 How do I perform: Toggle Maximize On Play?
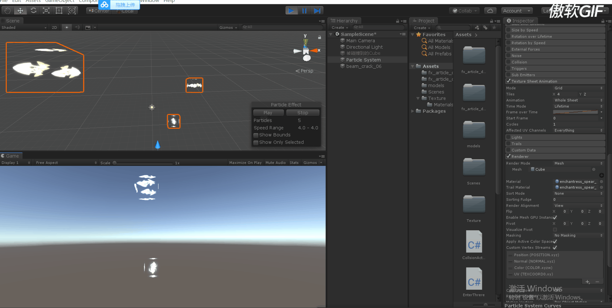(245, 163)
